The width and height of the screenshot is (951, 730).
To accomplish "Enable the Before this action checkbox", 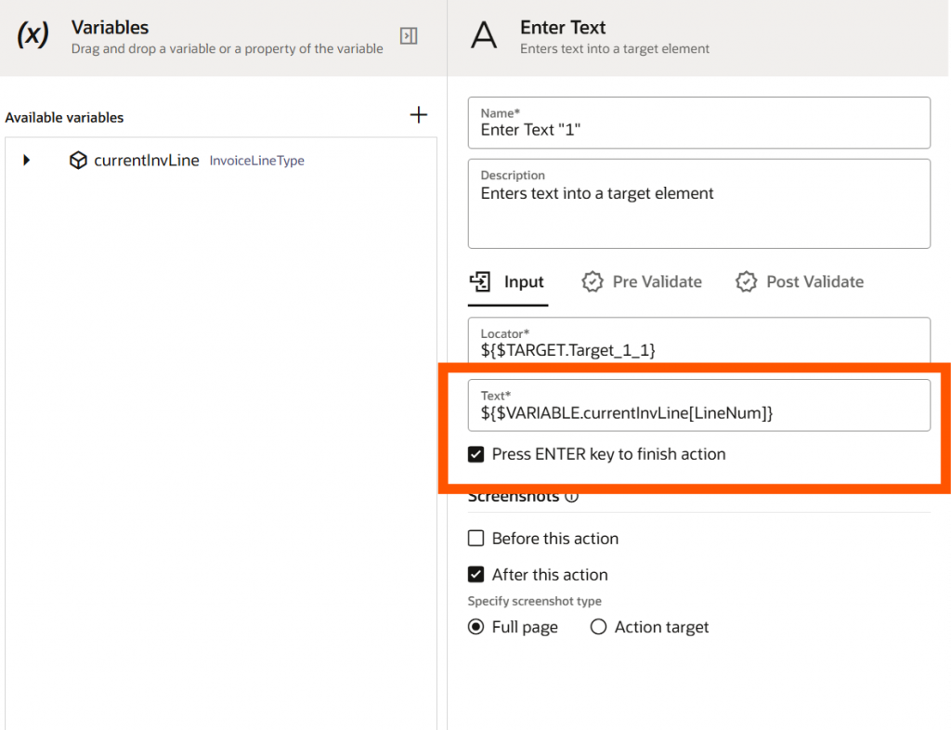I will tap(476, 539).
